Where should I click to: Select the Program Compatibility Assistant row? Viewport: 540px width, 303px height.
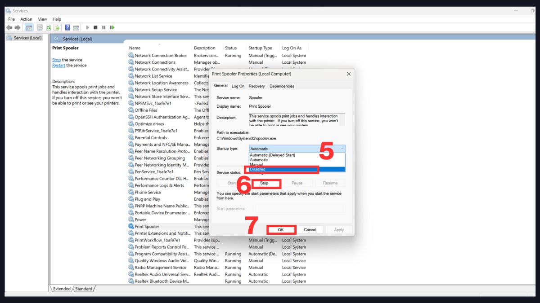pyautogui.click(x=219, y=254)
